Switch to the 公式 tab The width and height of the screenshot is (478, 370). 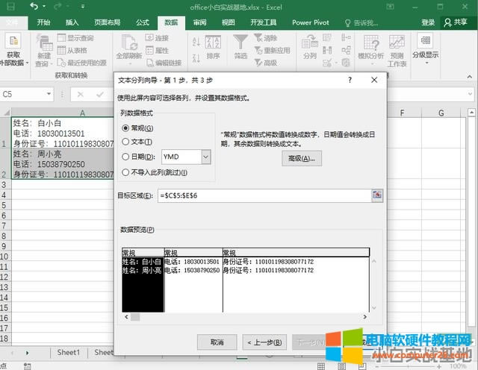coord(143,22)
